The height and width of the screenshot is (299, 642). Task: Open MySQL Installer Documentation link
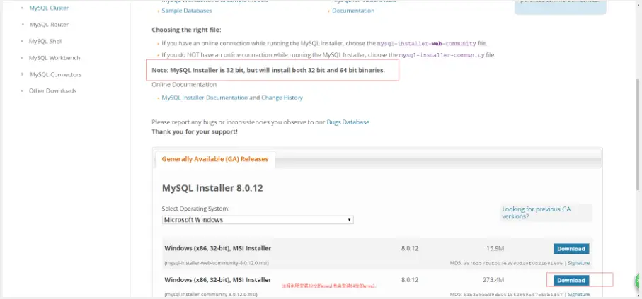pyautogui.click(x=205, y=98)
